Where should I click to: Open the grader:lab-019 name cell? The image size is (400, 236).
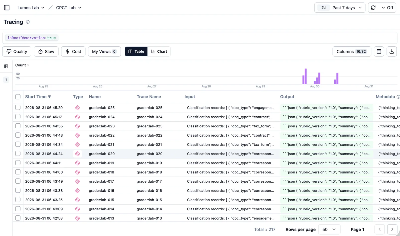(x=101, y=163)
